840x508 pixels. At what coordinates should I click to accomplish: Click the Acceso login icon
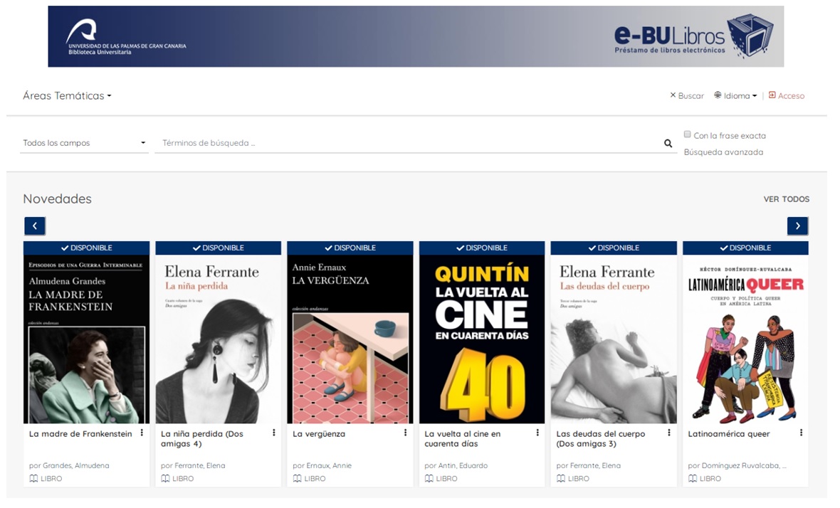(x=772, y=95)
